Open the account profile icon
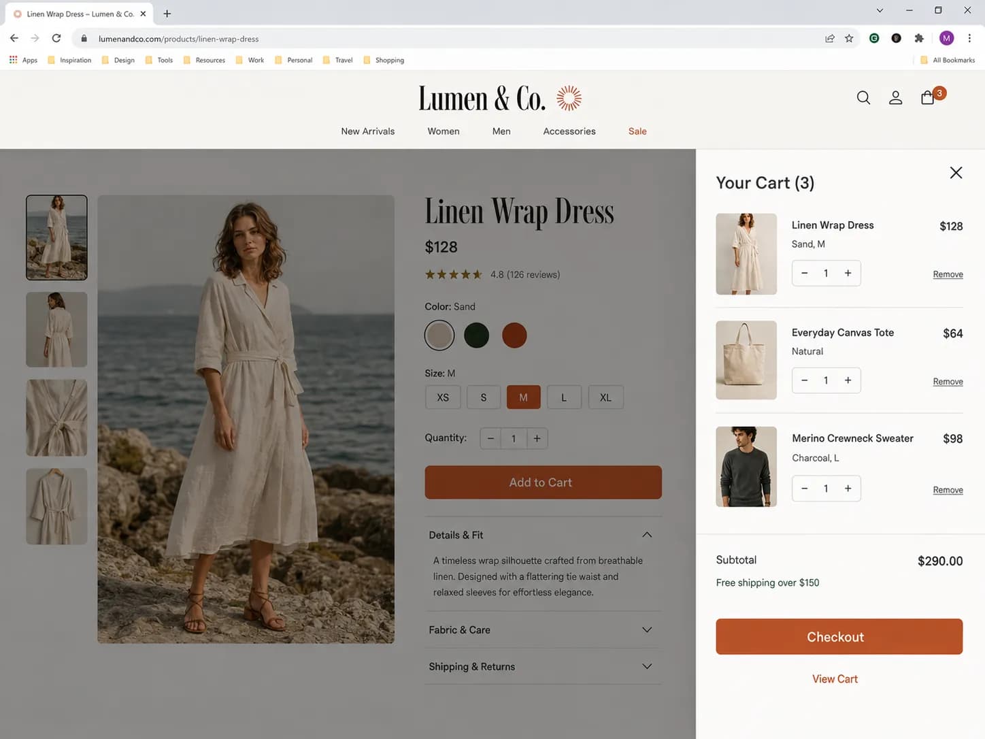The image size is (985, 739). (x=896, y=98)
